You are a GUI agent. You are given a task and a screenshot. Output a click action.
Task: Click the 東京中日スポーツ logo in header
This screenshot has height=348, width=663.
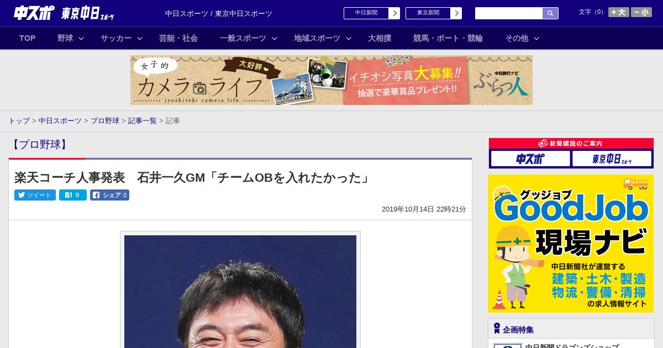pos(88,13)
